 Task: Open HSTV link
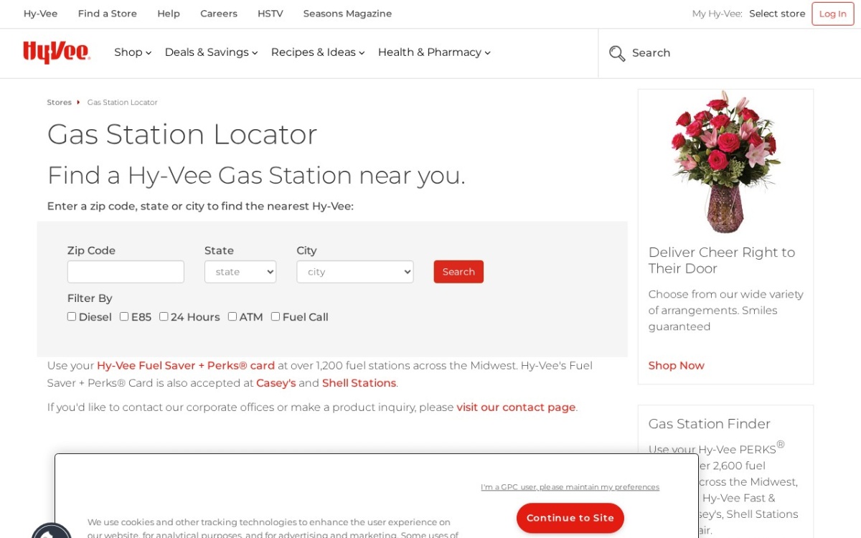pyautogui.click(x=270, y=14)
